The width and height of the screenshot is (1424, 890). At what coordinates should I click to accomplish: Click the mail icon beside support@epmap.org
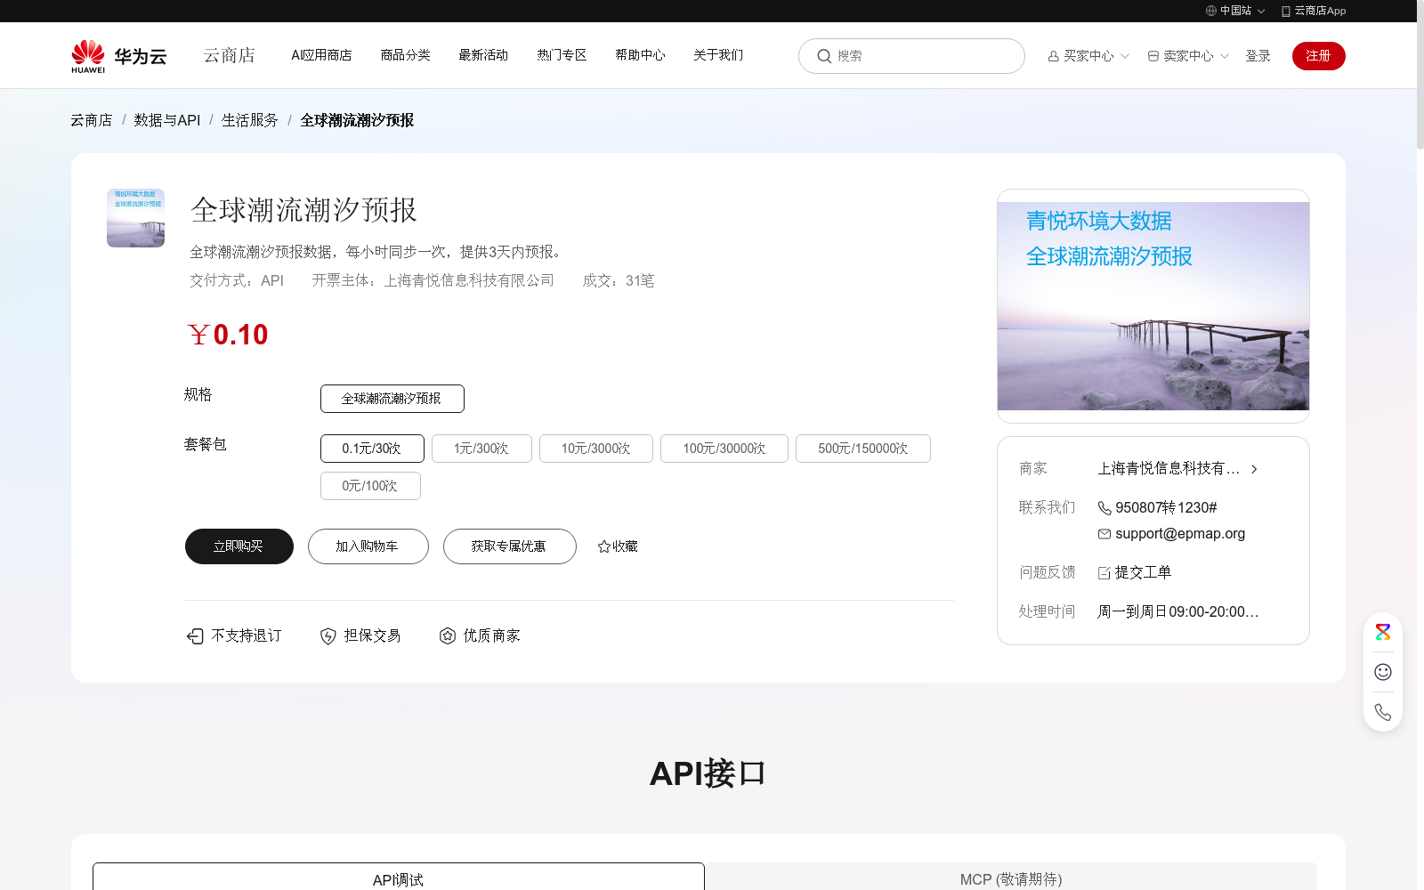[x=1104, y=533]
